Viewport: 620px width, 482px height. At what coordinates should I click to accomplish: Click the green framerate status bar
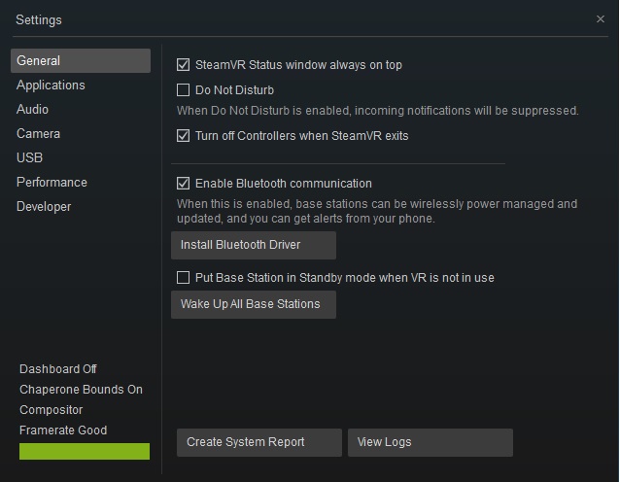(85, 451)
